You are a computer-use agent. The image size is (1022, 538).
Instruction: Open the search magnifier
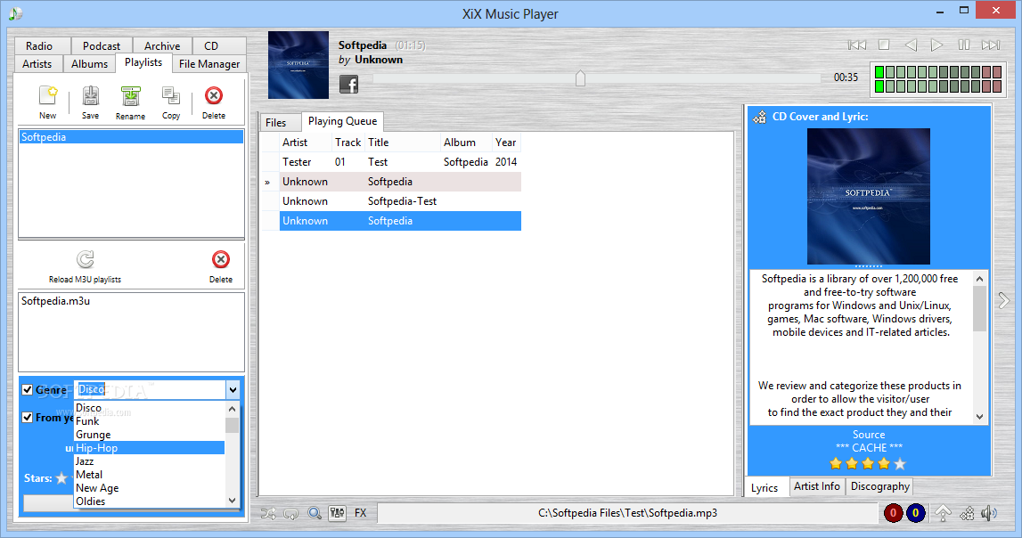pyautogui.click(x=315, y=512)
